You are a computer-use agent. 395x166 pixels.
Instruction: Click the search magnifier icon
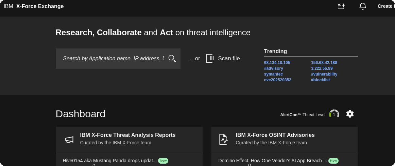click(x=172, y=59)
